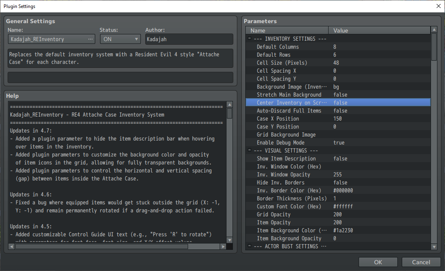The width and height of the screenshot is (445, 271).
Task: Edit the Author field Kadajah
Action: point(189,39)
